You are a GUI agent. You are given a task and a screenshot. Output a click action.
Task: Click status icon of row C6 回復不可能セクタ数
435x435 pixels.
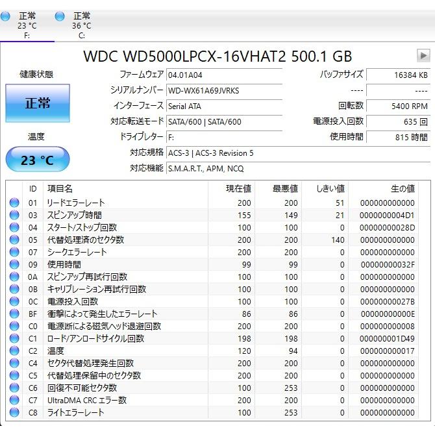click(x=14, y=388)
